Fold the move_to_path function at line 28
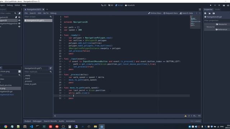 (x=63, y=88)
